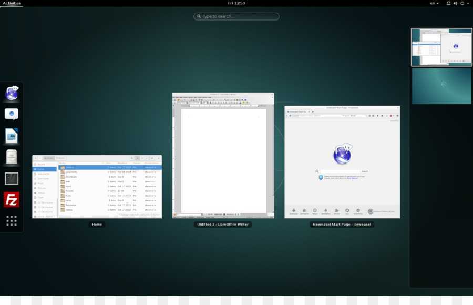Show all applications grid
Image resolution: width=473 pixels, height=305 pixels.
(x=12, y=221)
